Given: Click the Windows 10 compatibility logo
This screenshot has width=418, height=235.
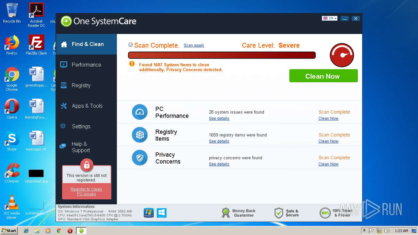Looking at the screenshot, I should 162,213.
